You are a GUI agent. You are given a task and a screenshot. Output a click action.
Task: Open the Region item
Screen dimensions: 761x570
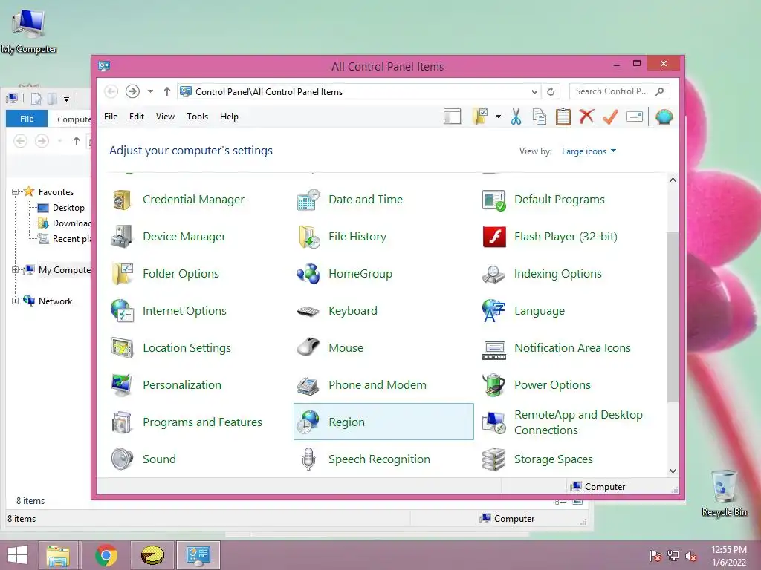[x=383, y=422]
